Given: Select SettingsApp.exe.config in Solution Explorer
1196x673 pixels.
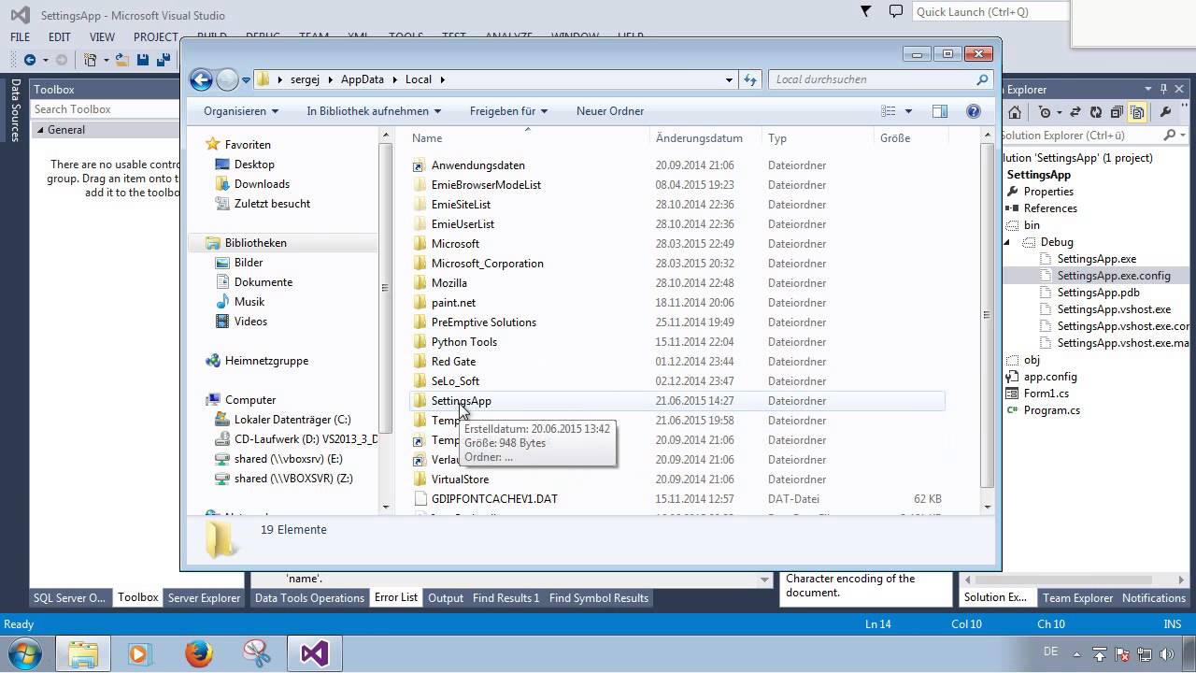Looking at the screenshot, I should (x=1114, y=276).
